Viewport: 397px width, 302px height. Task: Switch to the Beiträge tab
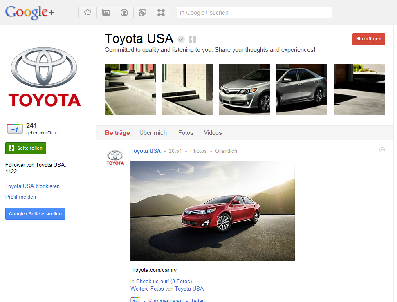click(x=117, y=133)
